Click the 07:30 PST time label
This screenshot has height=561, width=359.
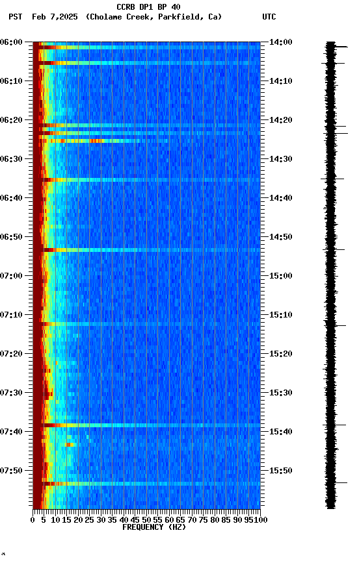pyautogui.click(x=11, y=393)
